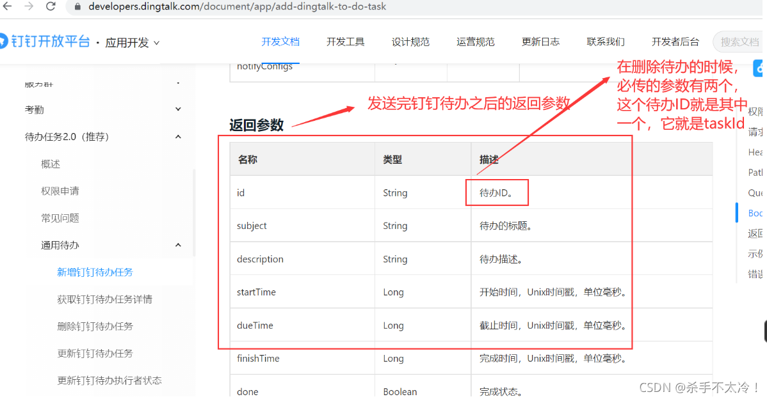Click the browser forward arrow
Viewport: 767px width, 399px height.
pos(29,6)
